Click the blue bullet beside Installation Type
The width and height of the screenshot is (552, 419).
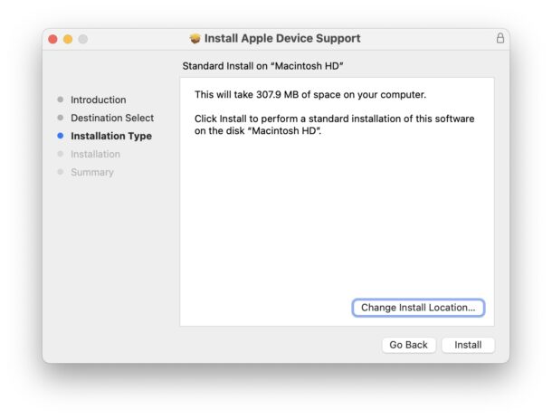point(60,136)
